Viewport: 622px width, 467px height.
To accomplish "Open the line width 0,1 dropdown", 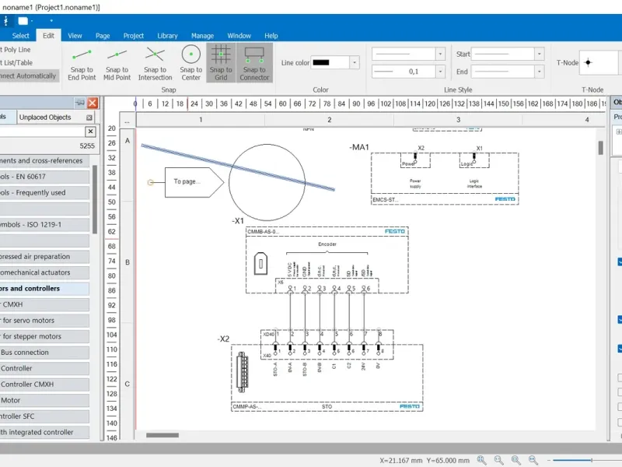I will tap(440, 72).
